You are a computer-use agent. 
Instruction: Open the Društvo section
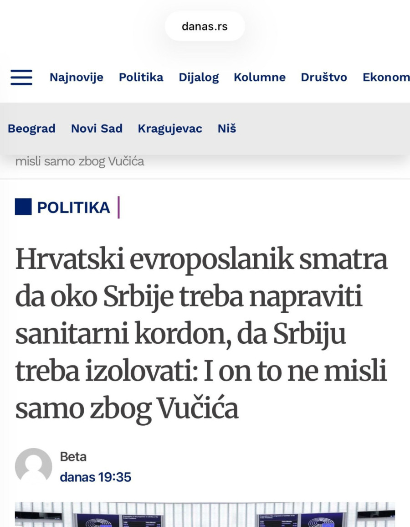coord(323,77)
